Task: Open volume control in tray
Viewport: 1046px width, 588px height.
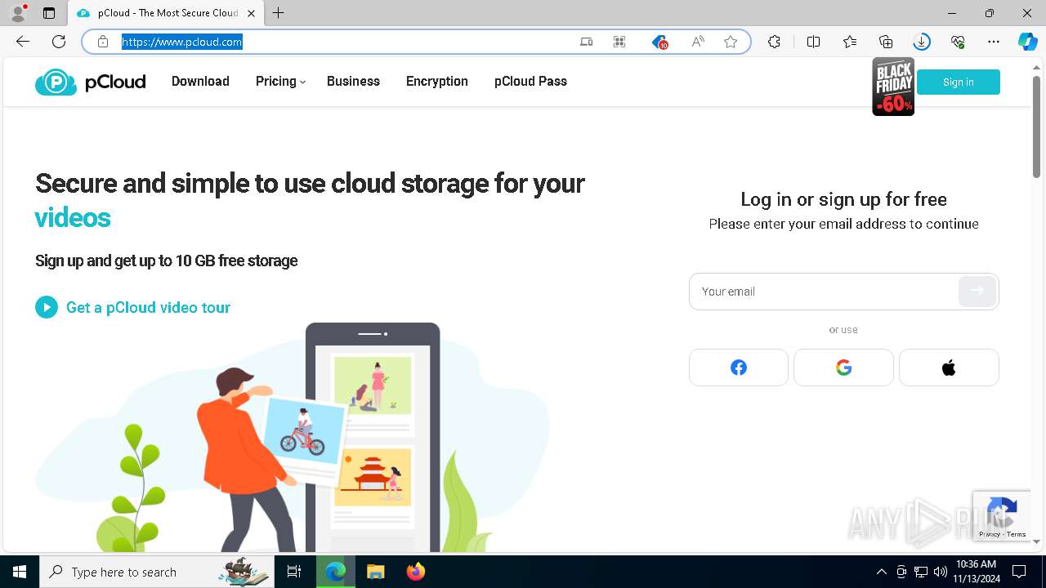Action: [x=941, y=572]
